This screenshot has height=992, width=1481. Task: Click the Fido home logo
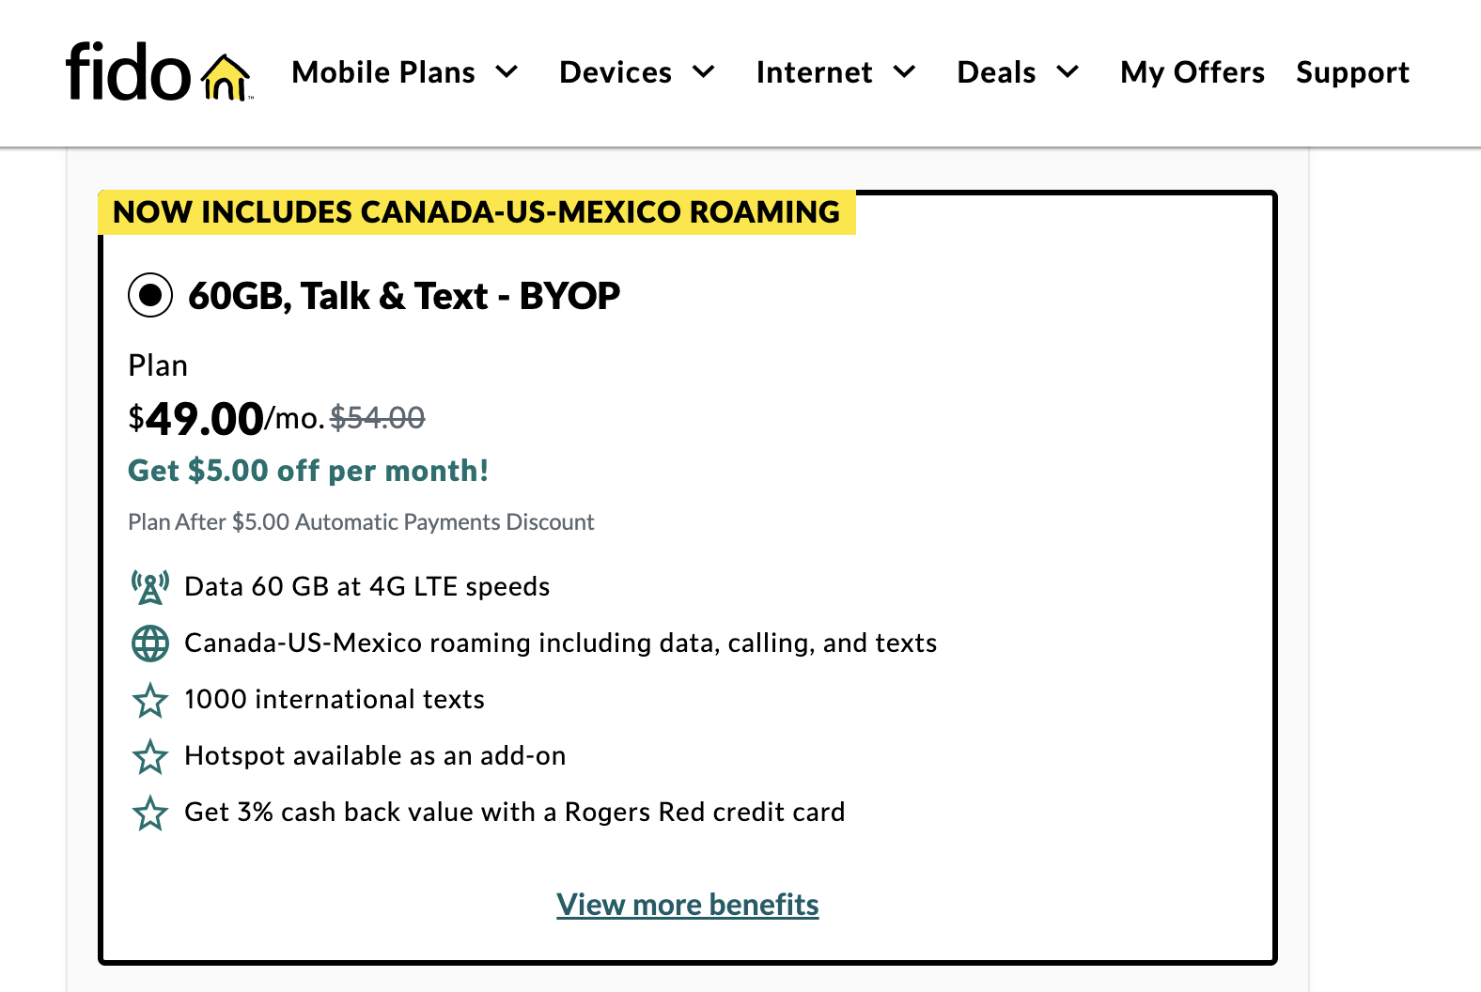[x=129, y=72]
